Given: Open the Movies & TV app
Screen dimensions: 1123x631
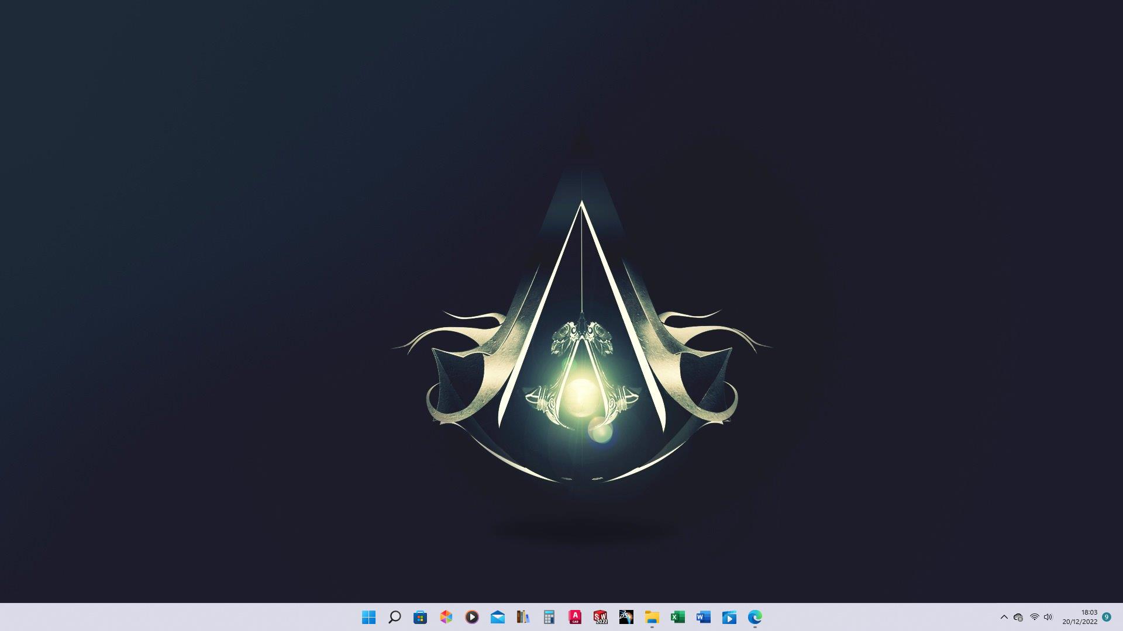Looking at the screenshot, I should pyautogui.click(x=729, y=617).
